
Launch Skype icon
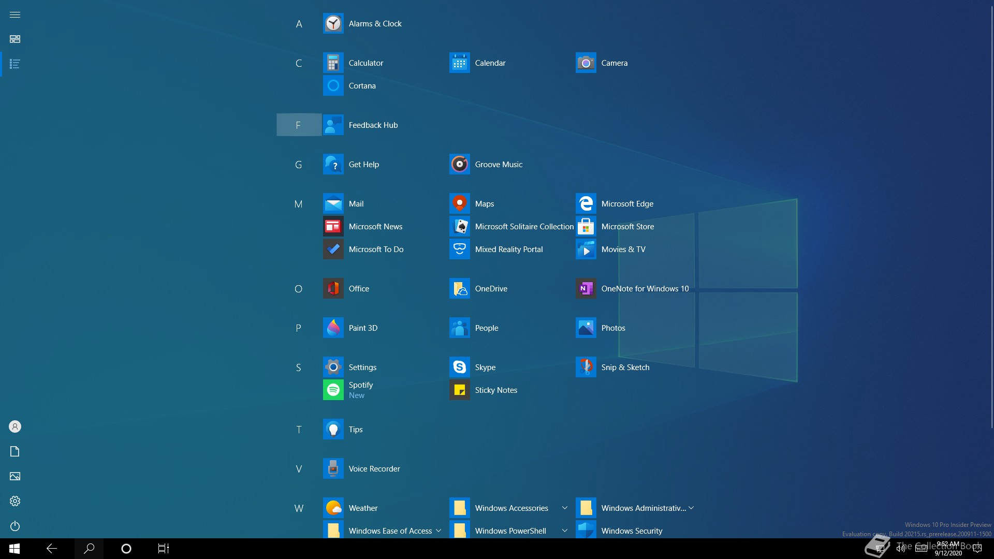tap(459, 367)
